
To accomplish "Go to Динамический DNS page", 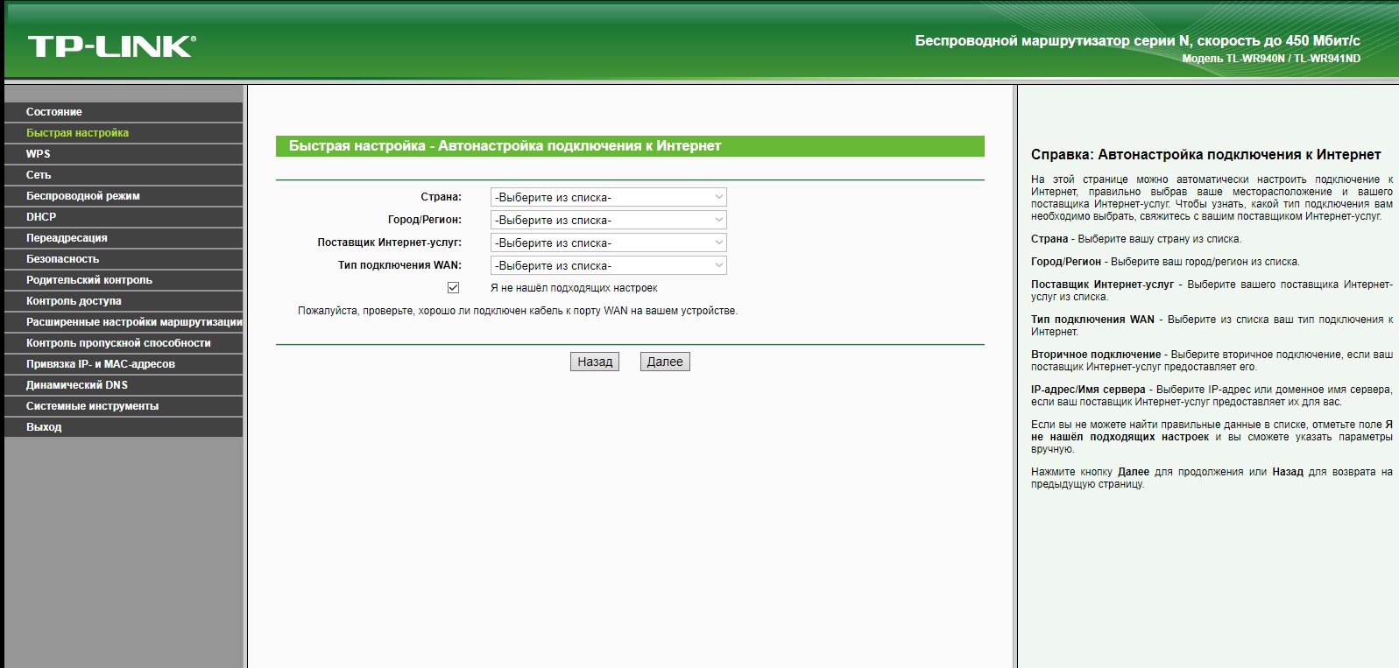I will tap(77, 385).
